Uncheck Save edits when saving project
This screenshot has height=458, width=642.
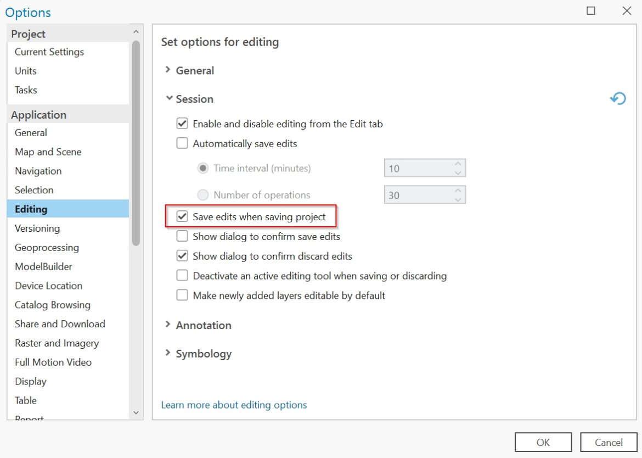point(182,216)
